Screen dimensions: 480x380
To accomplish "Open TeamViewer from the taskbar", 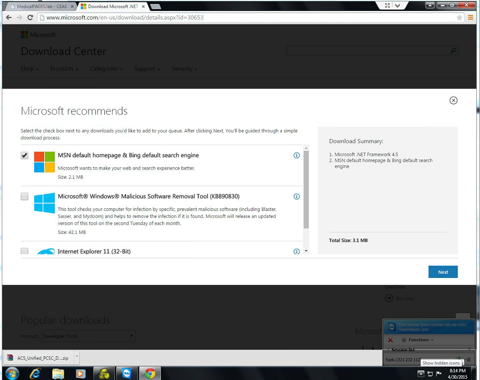I will click(127, 374).
